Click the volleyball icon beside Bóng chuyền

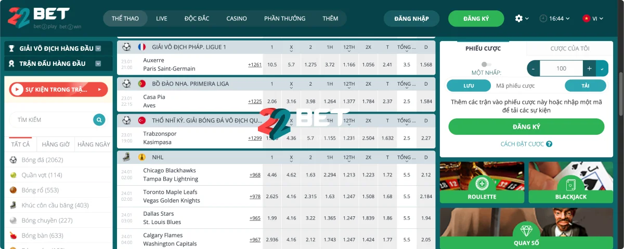point(13,220)
